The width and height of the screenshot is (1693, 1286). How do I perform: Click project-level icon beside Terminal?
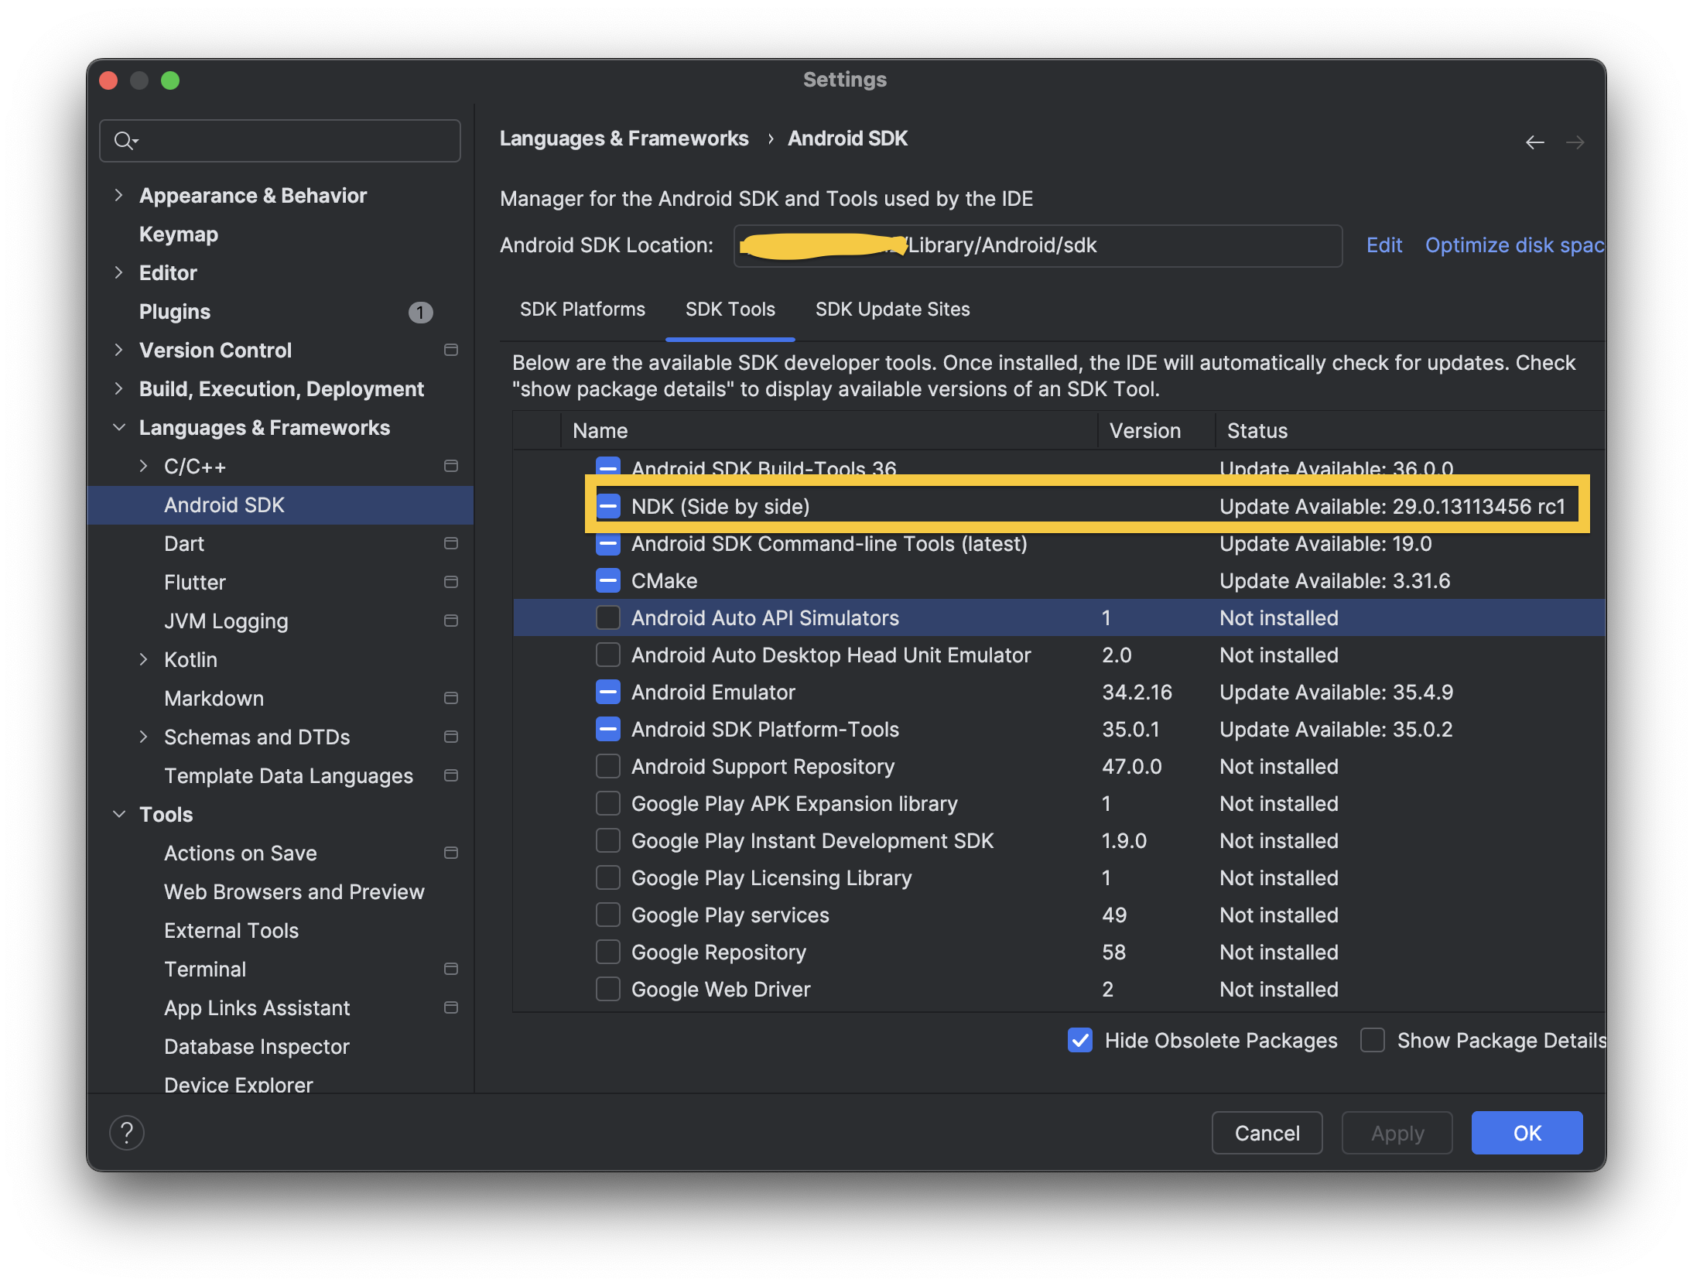pos(451,969)
